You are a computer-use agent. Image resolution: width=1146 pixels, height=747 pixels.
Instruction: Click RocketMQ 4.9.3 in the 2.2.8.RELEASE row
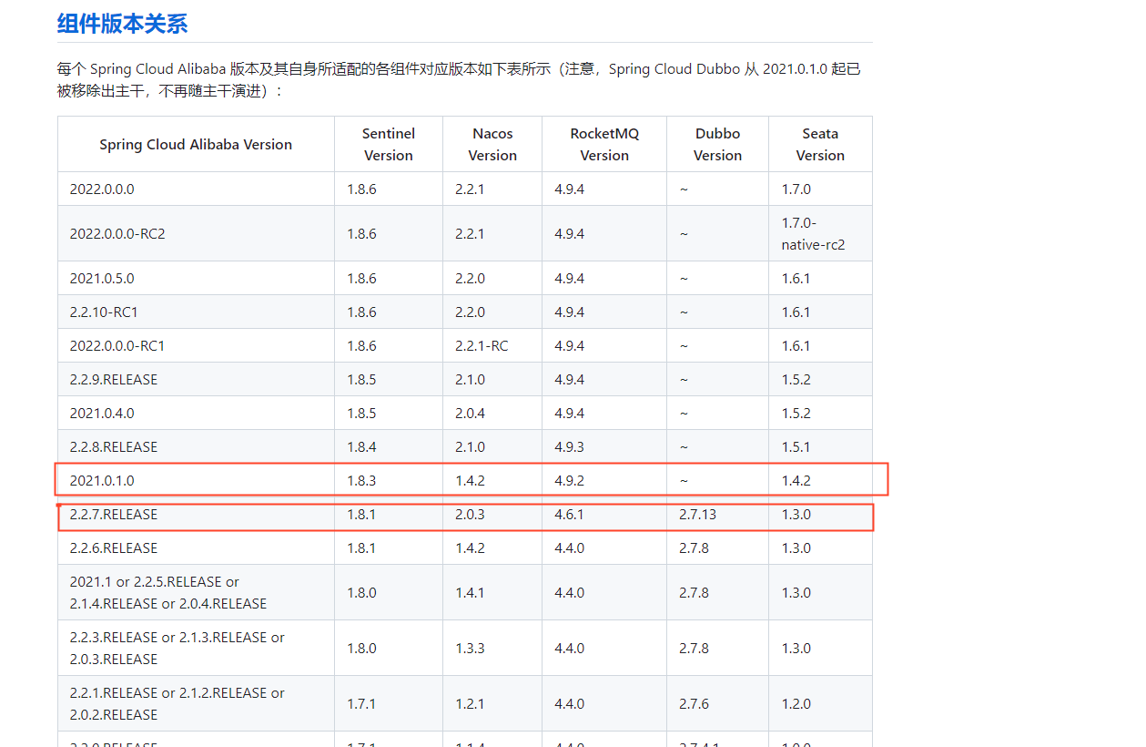pyautogui.click(x=569, y=446)
